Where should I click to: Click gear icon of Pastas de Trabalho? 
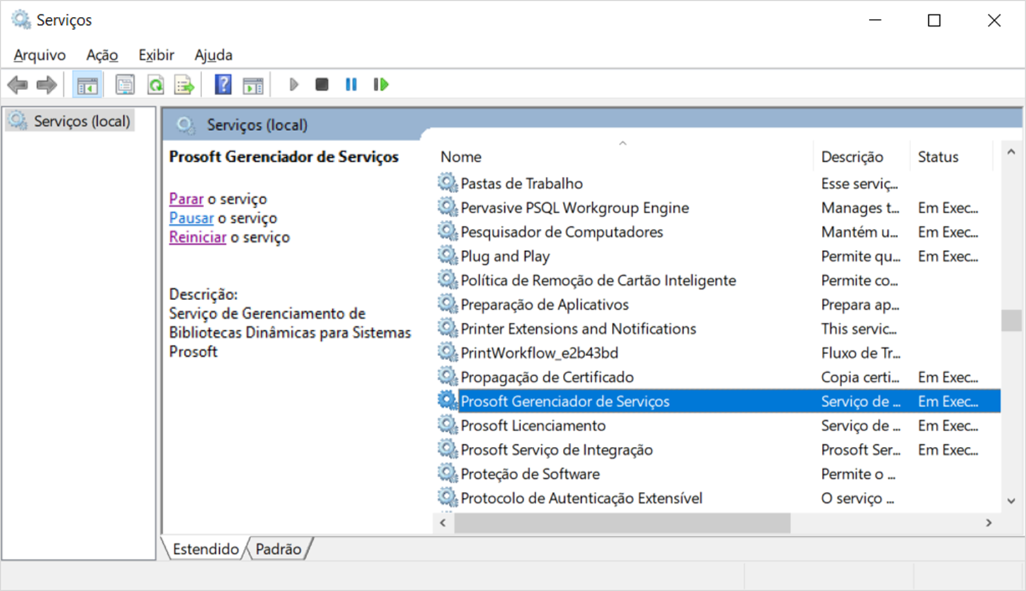(x=447, y=183)
